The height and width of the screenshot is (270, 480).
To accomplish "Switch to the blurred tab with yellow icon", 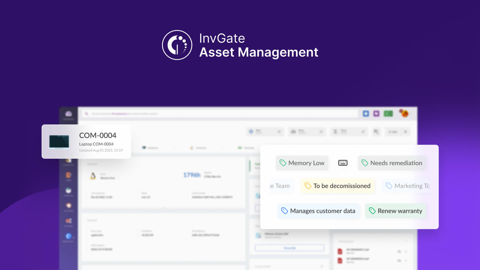I will point(198,148).
